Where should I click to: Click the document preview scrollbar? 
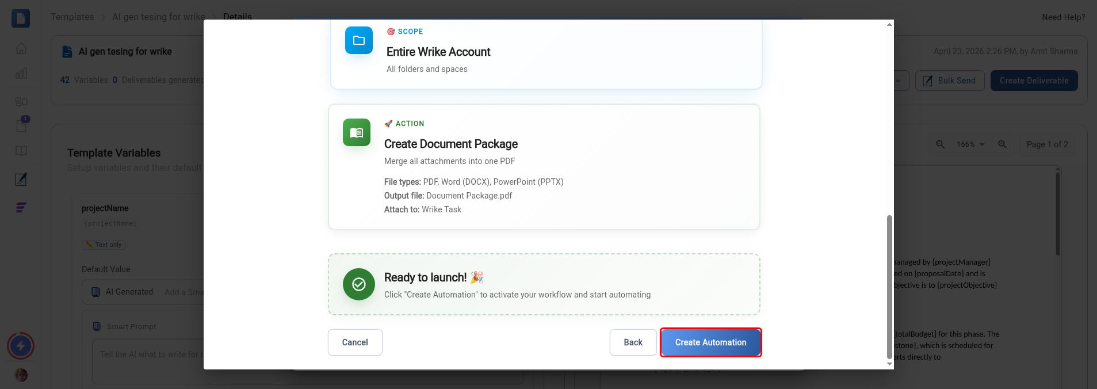[x=1057, y=213]
